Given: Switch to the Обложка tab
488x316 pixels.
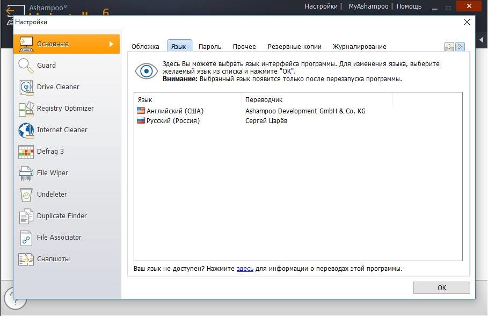Looking at the screenshot, I should pos(145,47).
